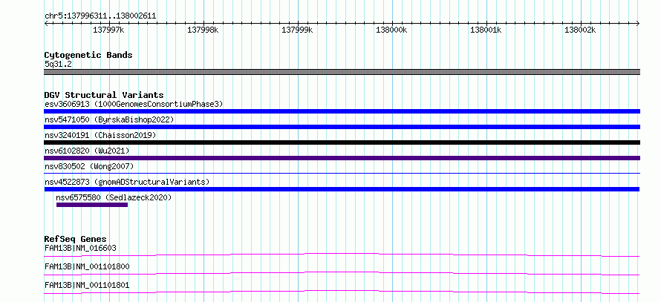Click the left arrow on the ruler
This screenshot has width=661, height=302.
point(46,23)
